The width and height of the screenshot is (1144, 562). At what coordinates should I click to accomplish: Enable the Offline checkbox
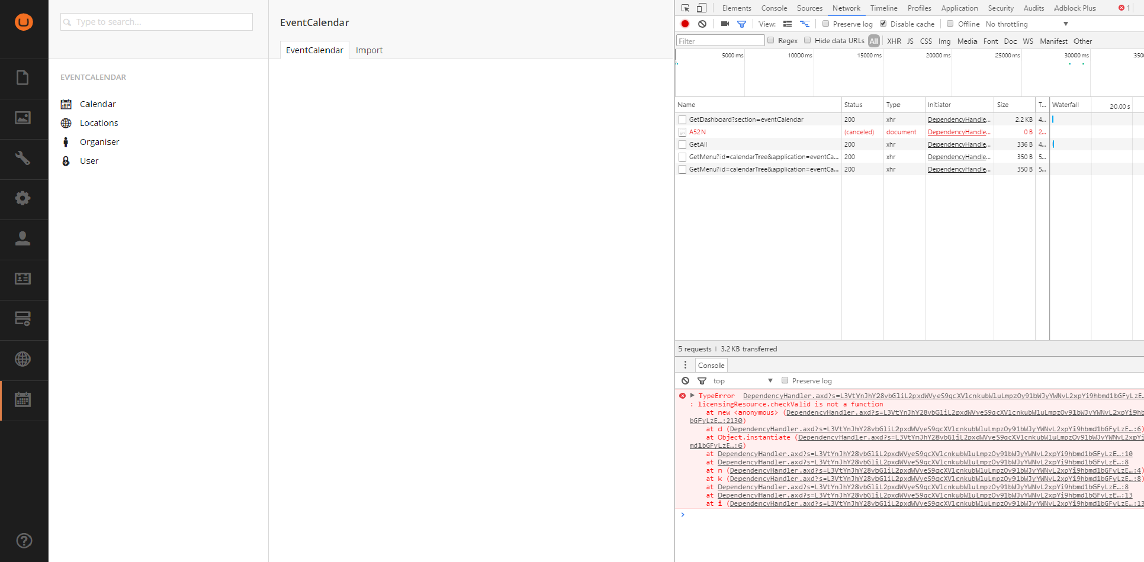(x=950, y=24)
